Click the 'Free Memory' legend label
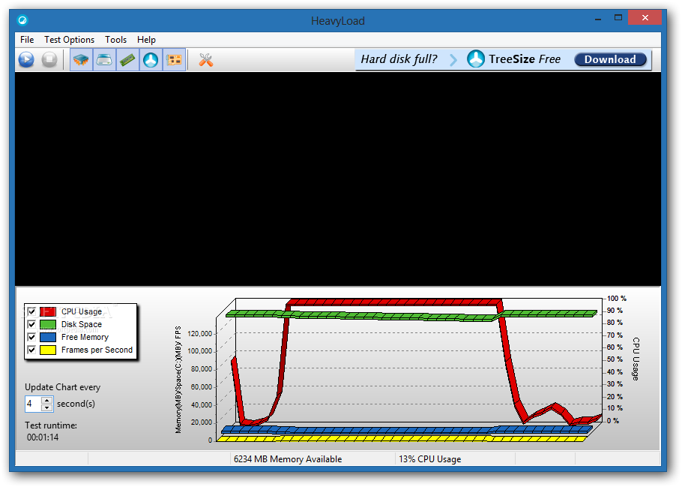This screenshot has width=682, height=487. pos(85,337)
